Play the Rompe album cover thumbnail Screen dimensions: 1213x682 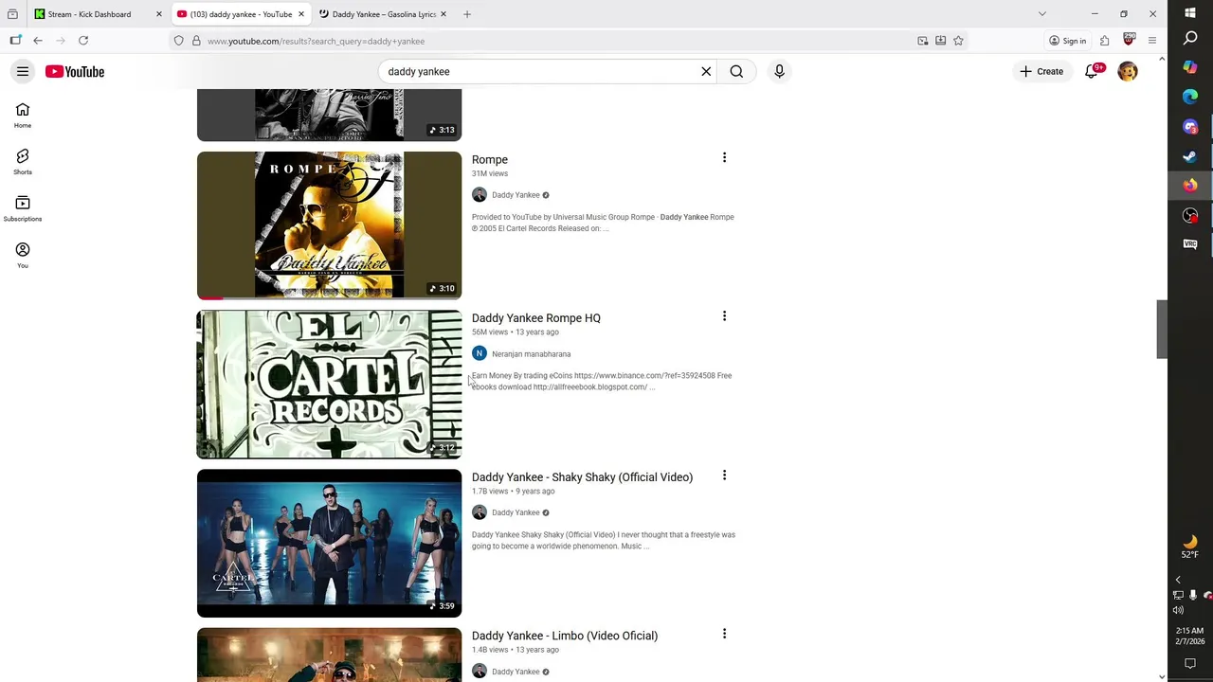tap(329, 225)
